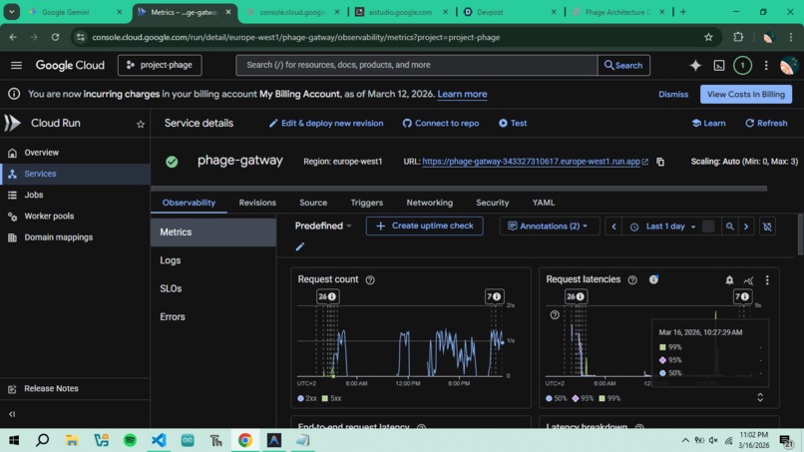Click the 26 annotation marker on Request latencies
The image size is (804, 452).
[575, 296]
